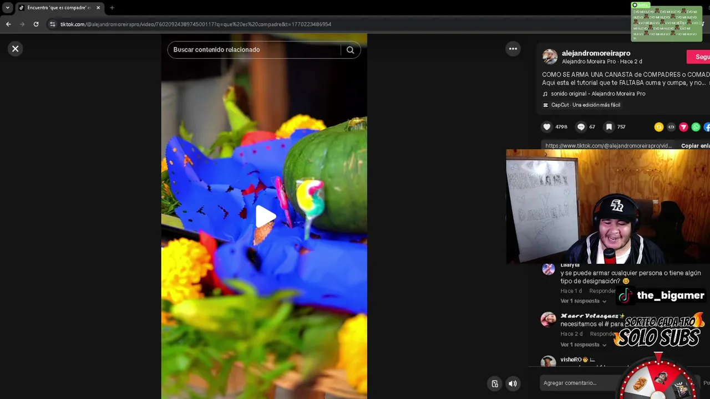The image size is (710, 399).
Task: Click the site info icon in address bar
Action: point(53,24)
